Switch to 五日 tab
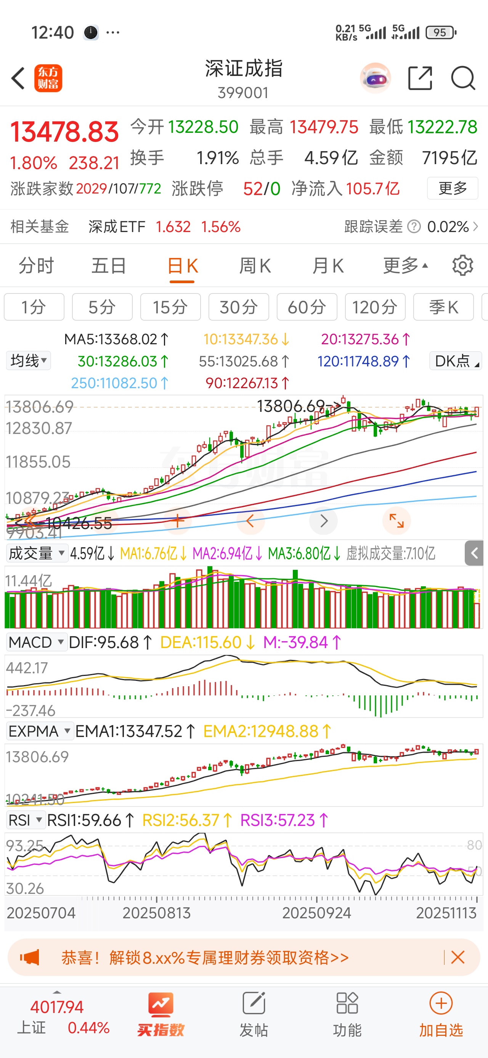This screenshot has width=488, height=1058. pyautogui.click(x=109, y=266)
